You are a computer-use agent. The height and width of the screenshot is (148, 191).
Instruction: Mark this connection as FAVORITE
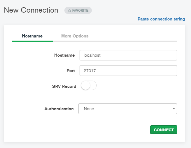coord(78,10)
